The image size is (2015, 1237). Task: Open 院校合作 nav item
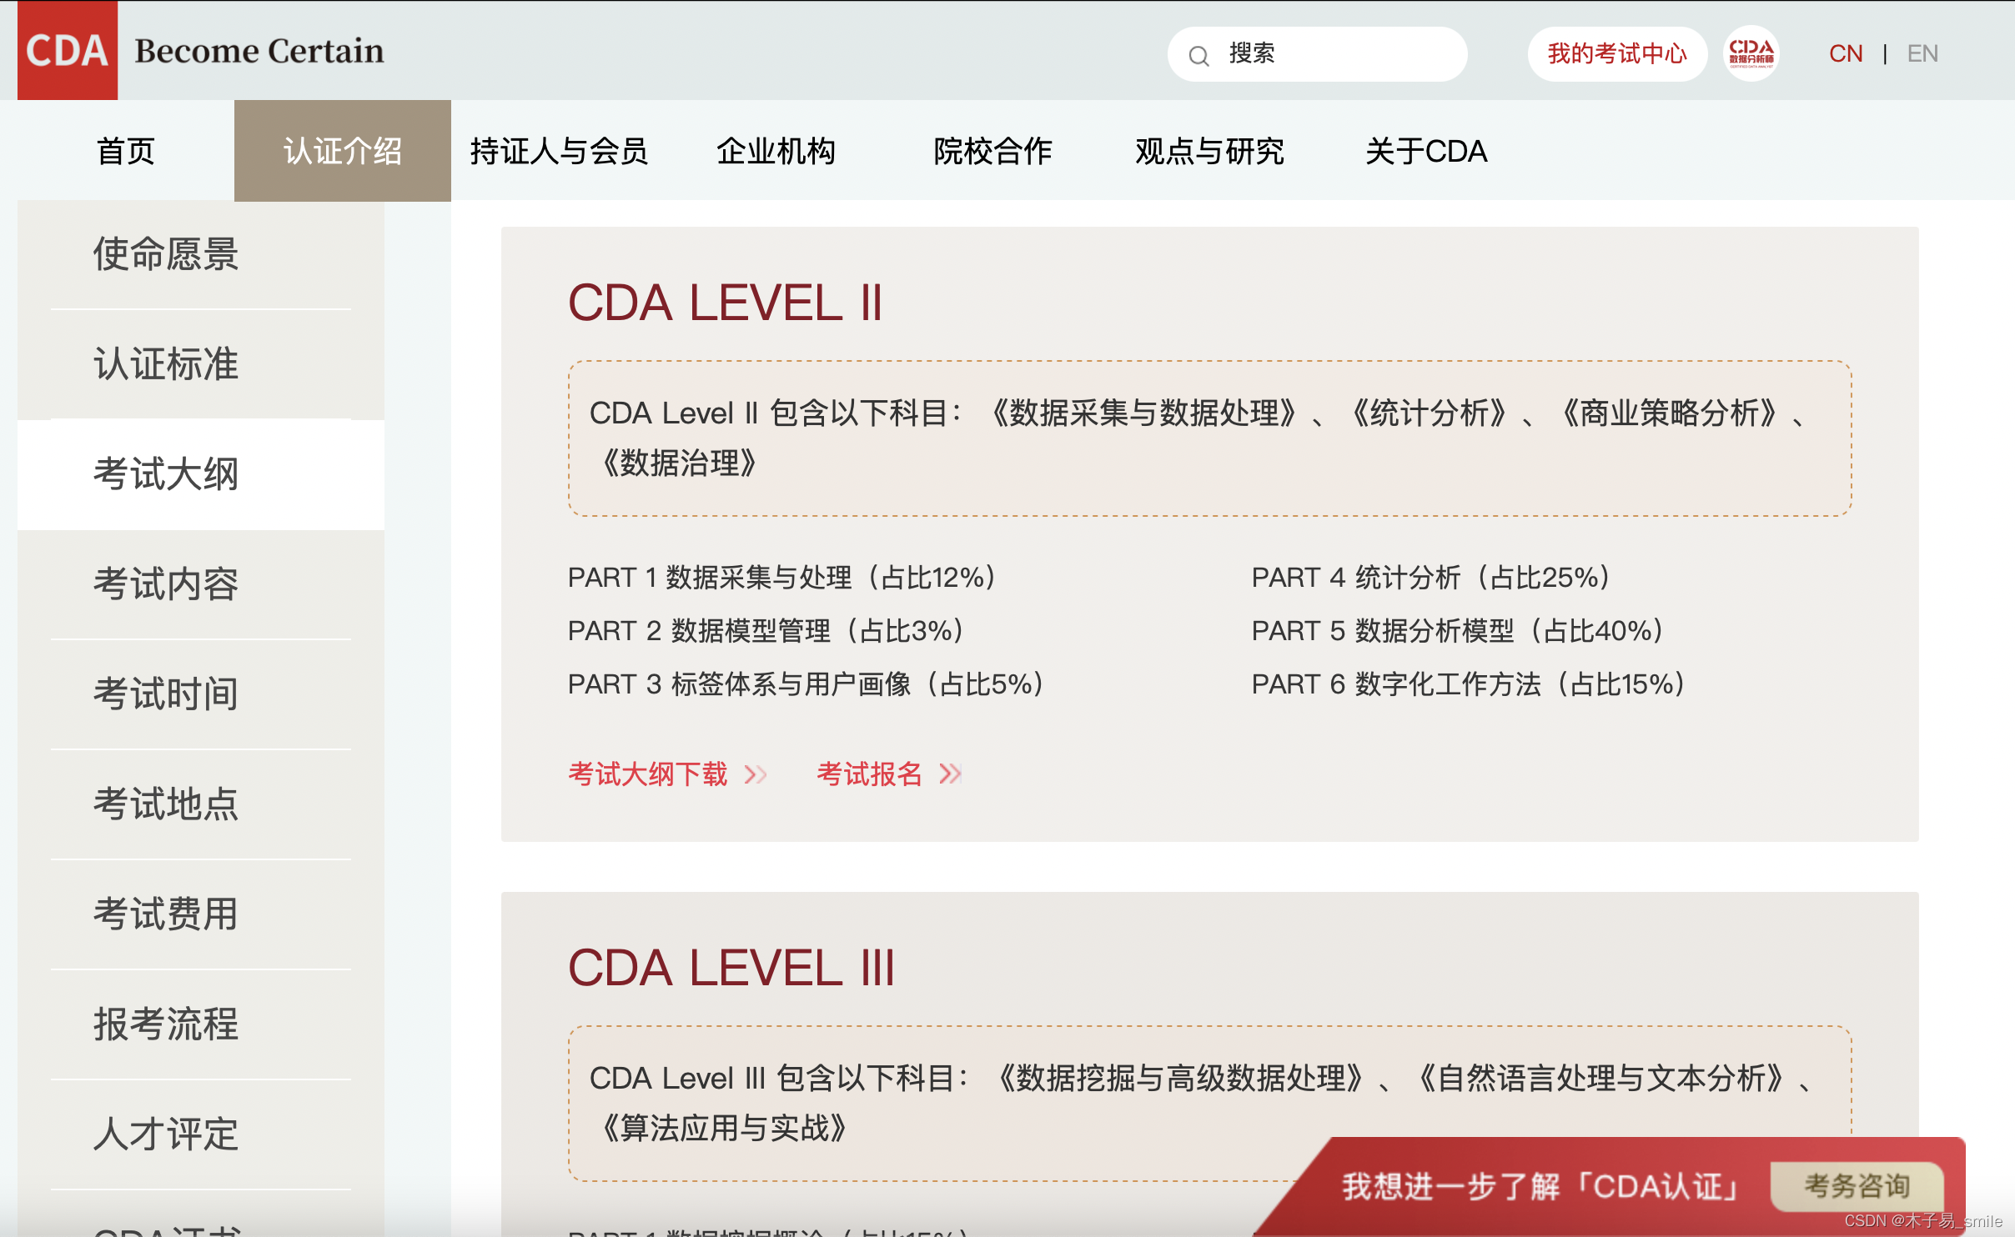click(x=992, y=151)
